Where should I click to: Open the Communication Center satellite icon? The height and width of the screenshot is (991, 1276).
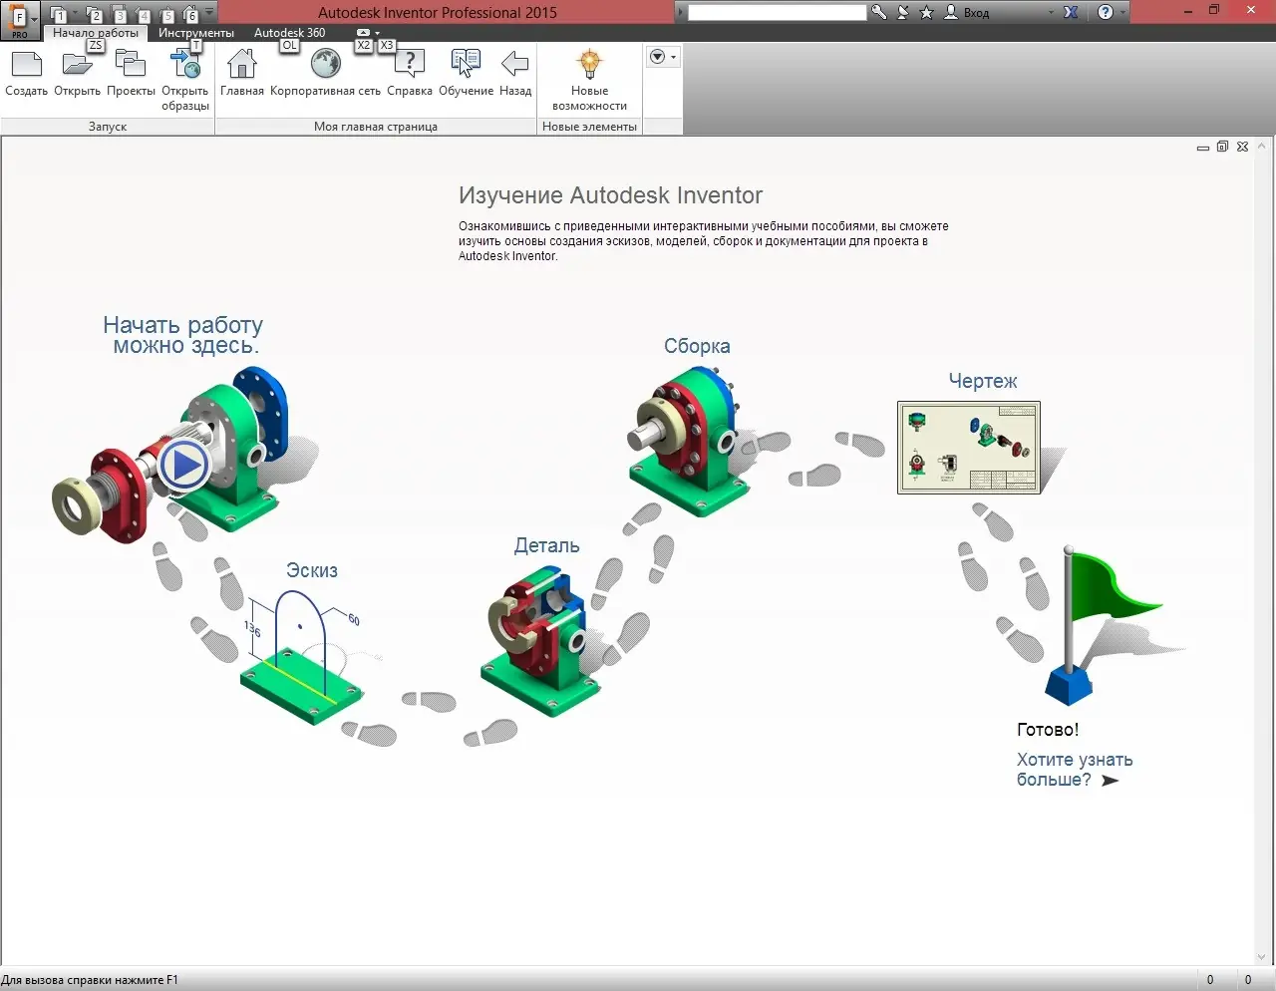pyautogui.click(x=902, y=12)
